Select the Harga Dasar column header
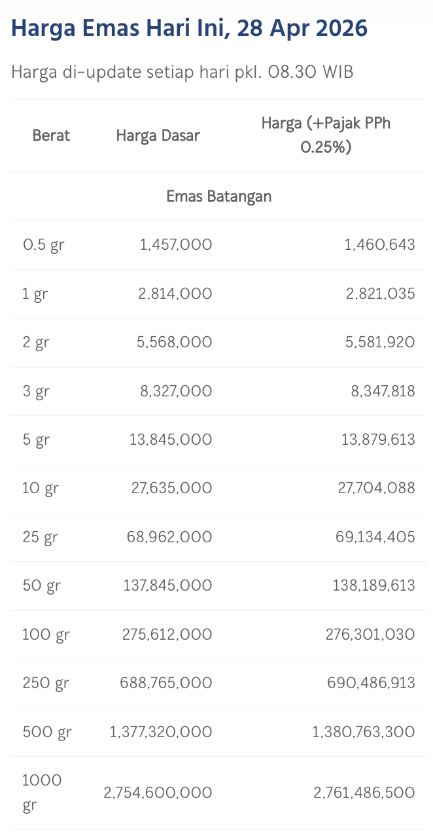433x832 pixels. pyautogui.click(x=158, y=136)
